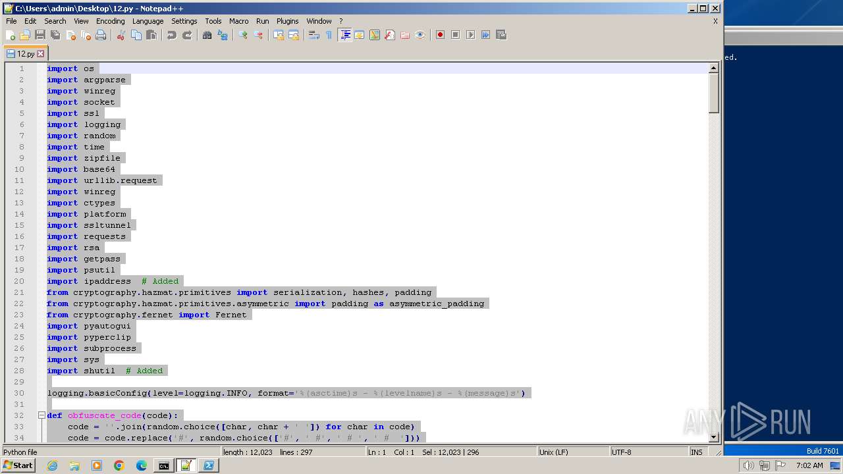Play back the recorded macro

[x=471, y=35]
